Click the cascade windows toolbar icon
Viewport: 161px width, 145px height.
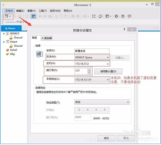100,16
